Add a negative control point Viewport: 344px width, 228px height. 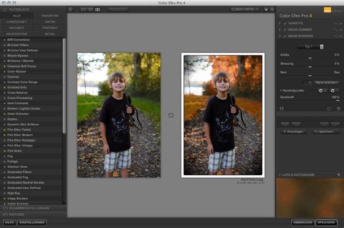[x=333, y=91]
